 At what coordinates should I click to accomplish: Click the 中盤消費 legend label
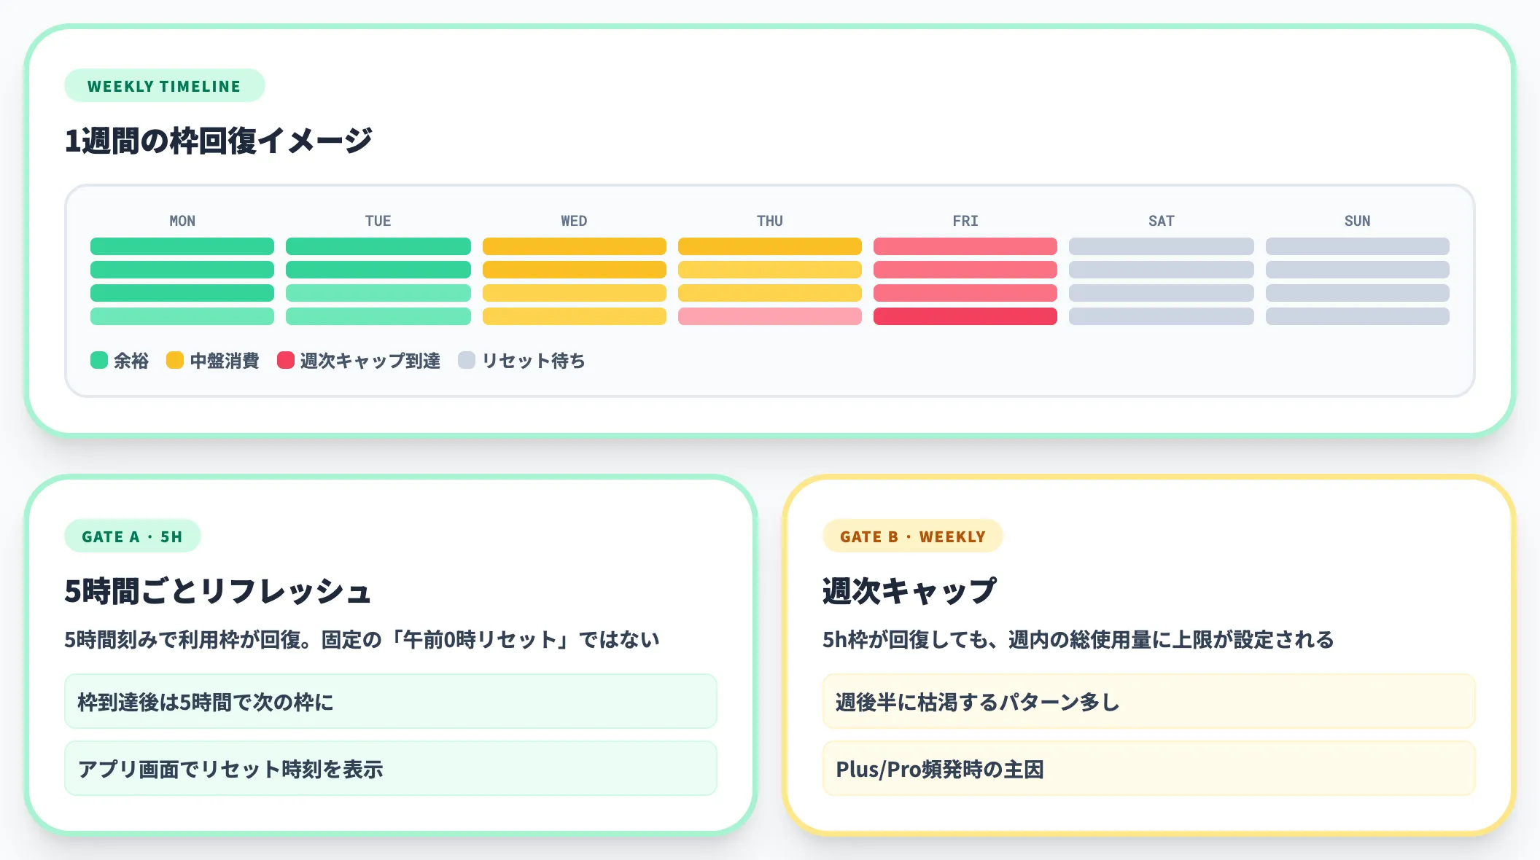pos(225,361)
